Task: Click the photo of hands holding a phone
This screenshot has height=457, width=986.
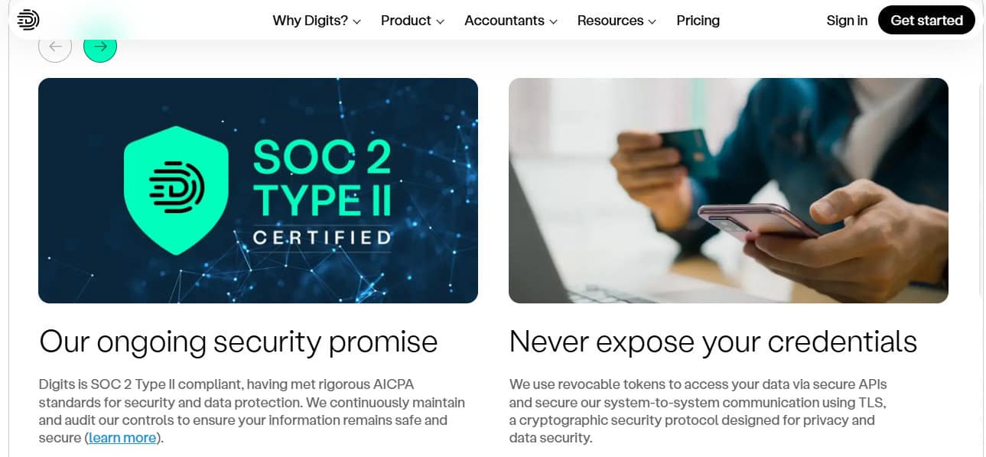Action: pyautogui.click(x=728, y=190)
